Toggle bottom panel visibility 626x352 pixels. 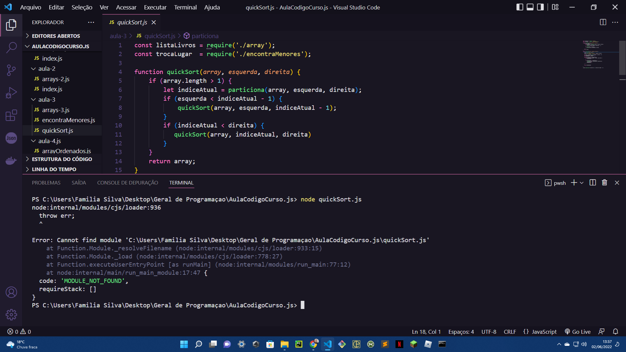[x=530, y=7]
